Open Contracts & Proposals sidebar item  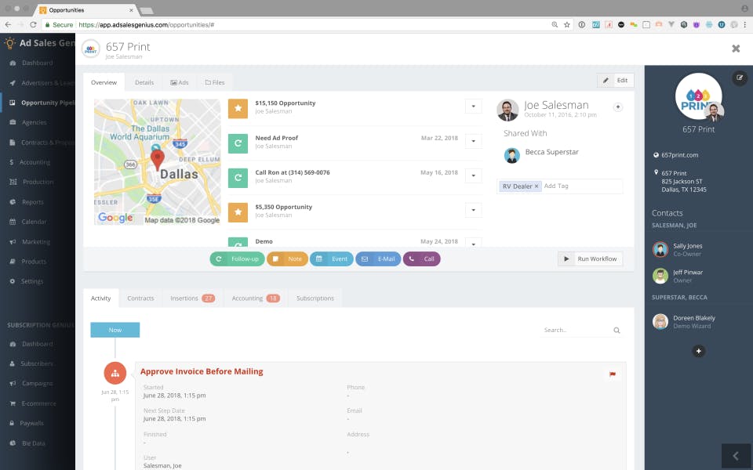42,143
